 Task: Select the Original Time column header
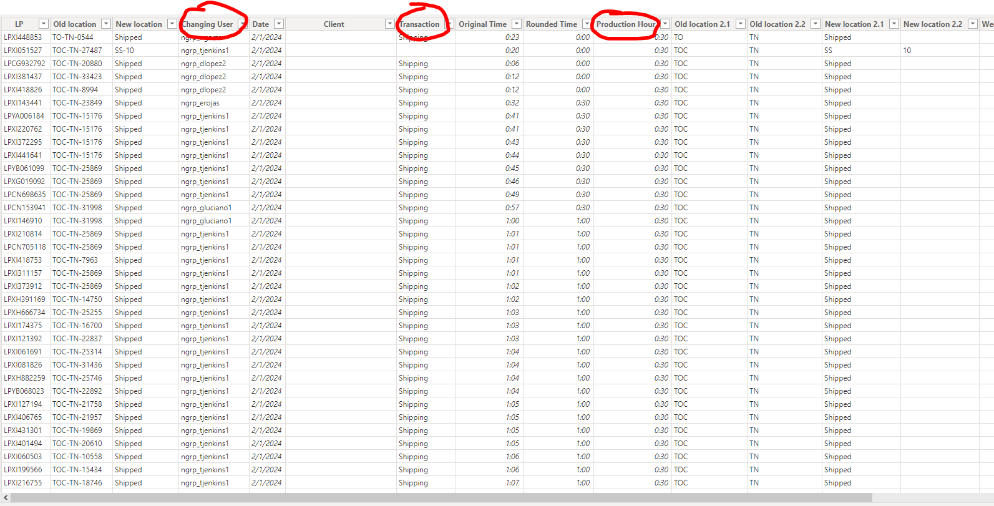tap(483, 24)
